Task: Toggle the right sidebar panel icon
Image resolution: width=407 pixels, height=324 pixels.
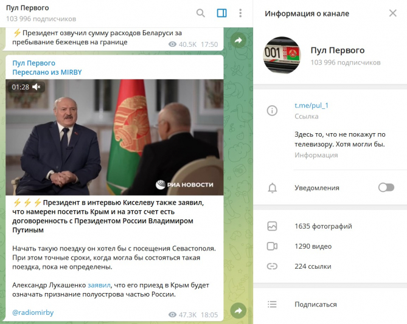Action: click(221, 13)
